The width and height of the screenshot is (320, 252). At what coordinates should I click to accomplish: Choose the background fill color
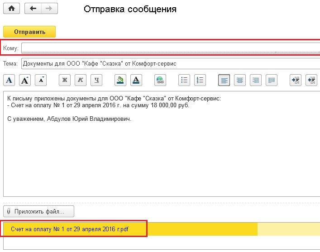pyautogui.click(x=120, y=80)
